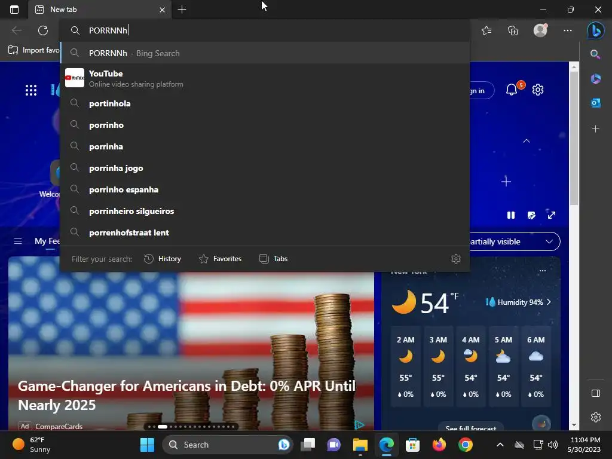Choose the 'porrinho' suggestion
612x459 pixels.
click(265, 125)
